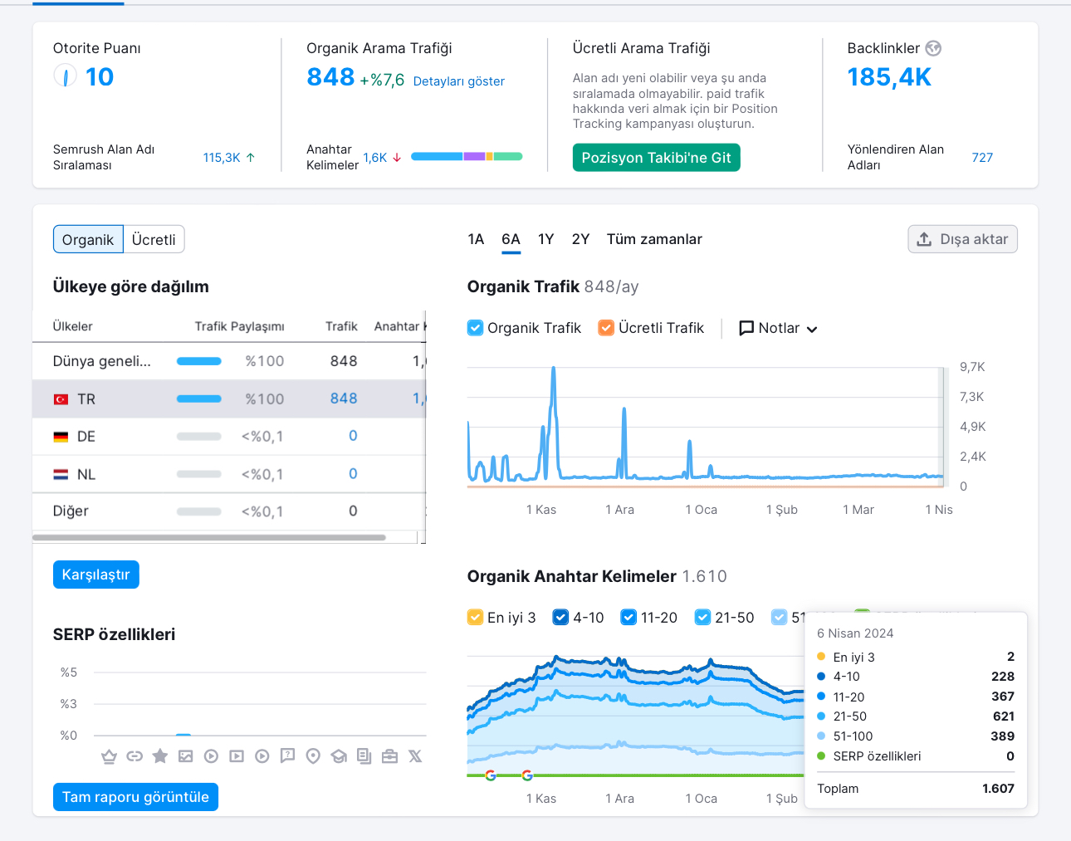Select the 1Y time range tab
Screen dimensions: 1071x841
tap(545, 239)
